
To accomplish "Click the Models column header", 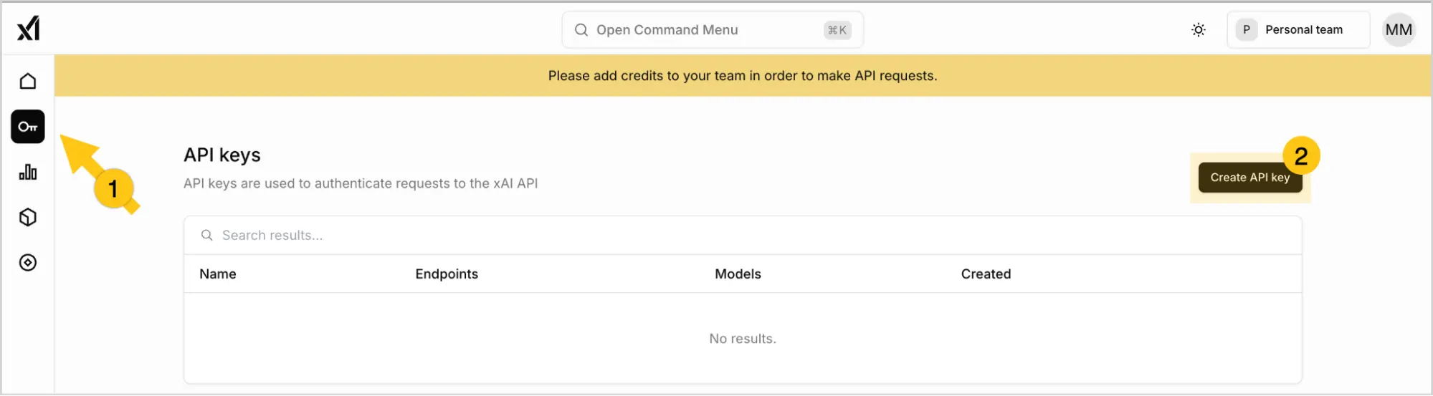I will (x=738, y=274).
